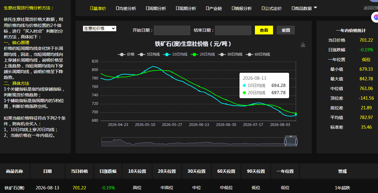Click the 日涨跌幅 value -0.19% in statistics
Viewport: 378px width, 193px height.
[x=366, y=50]
